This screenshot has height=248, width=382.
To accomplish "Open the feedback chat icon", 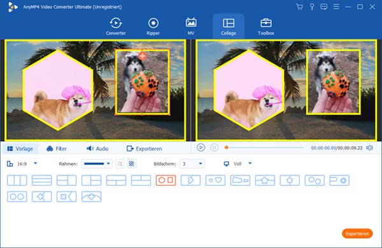I will [x=324, y=7].
